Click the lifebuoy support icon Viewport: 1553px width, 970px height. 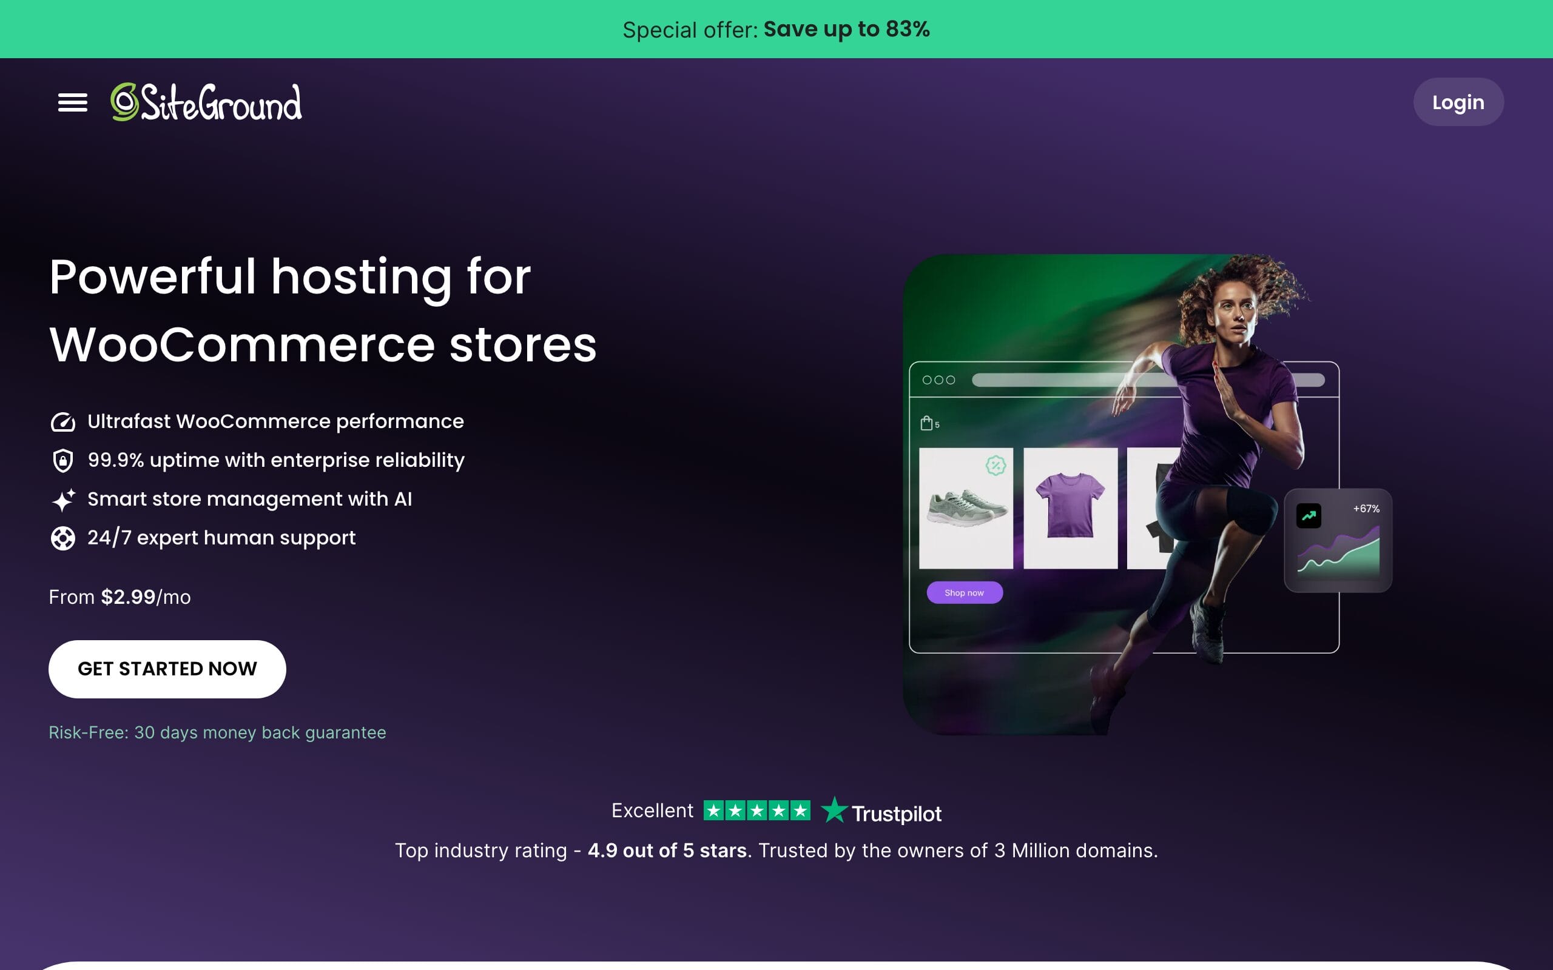click(x=63, y=538)
